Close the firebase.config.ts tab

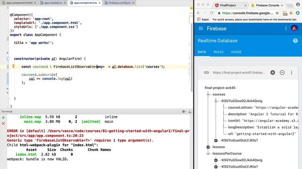point(133,3)
